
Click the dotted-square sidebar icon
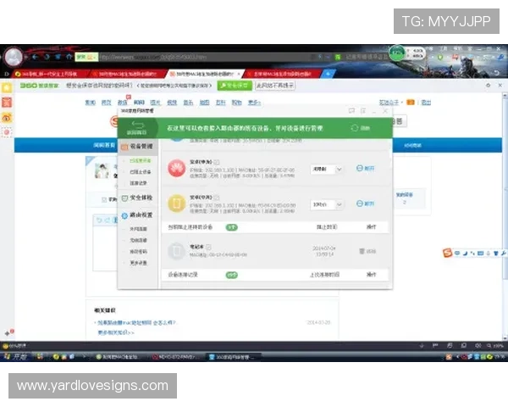tap(7, 132)
